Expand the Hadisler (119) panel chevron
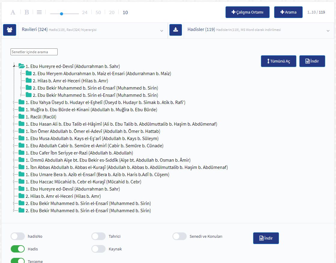 point(328,31)
